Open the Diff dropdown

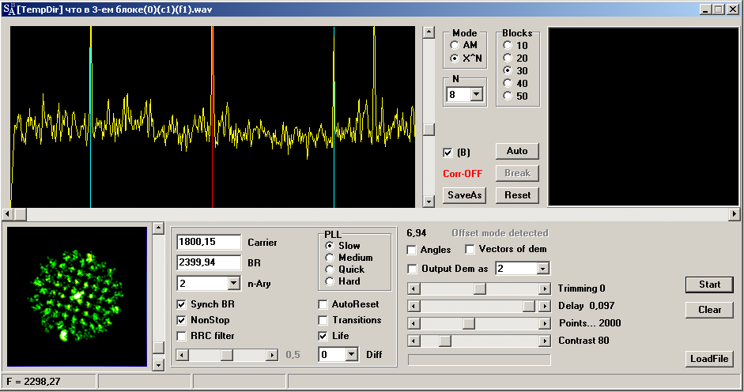352,355
